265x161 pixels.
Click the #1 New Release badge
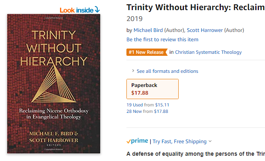click(147, 52)
